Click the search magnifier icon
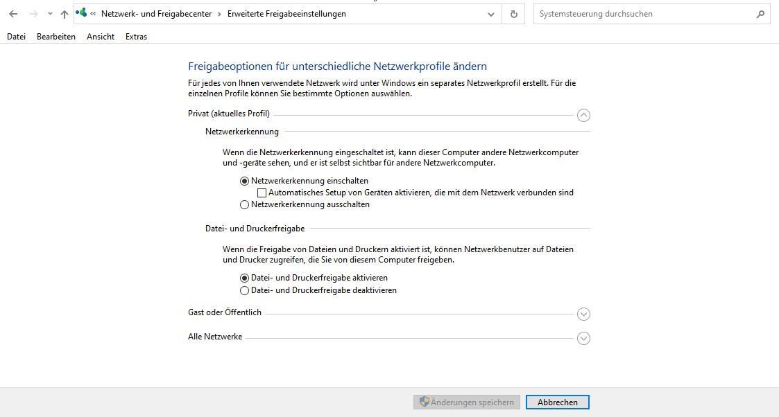The image size is (779, 417). [760, 14]
